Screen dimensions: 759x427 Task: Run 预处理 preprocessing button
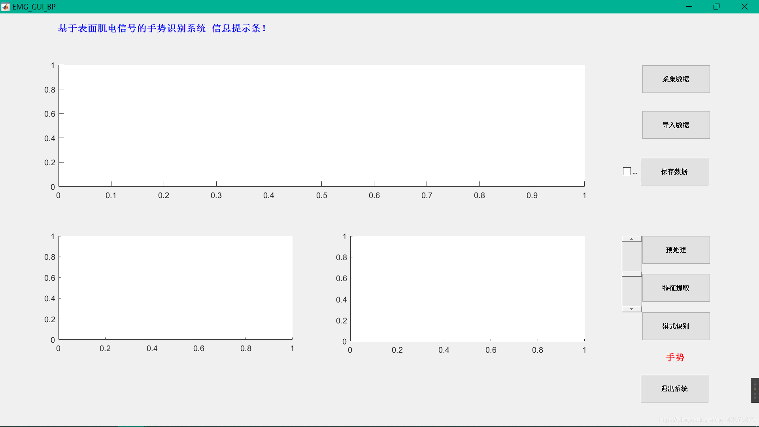point(676,250)
